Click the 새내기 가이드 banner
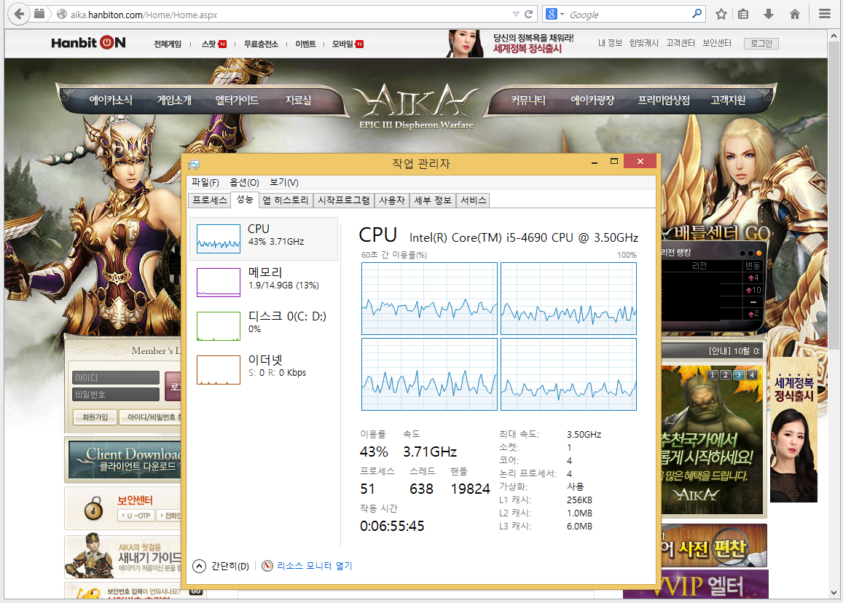 tap(125, 557)
